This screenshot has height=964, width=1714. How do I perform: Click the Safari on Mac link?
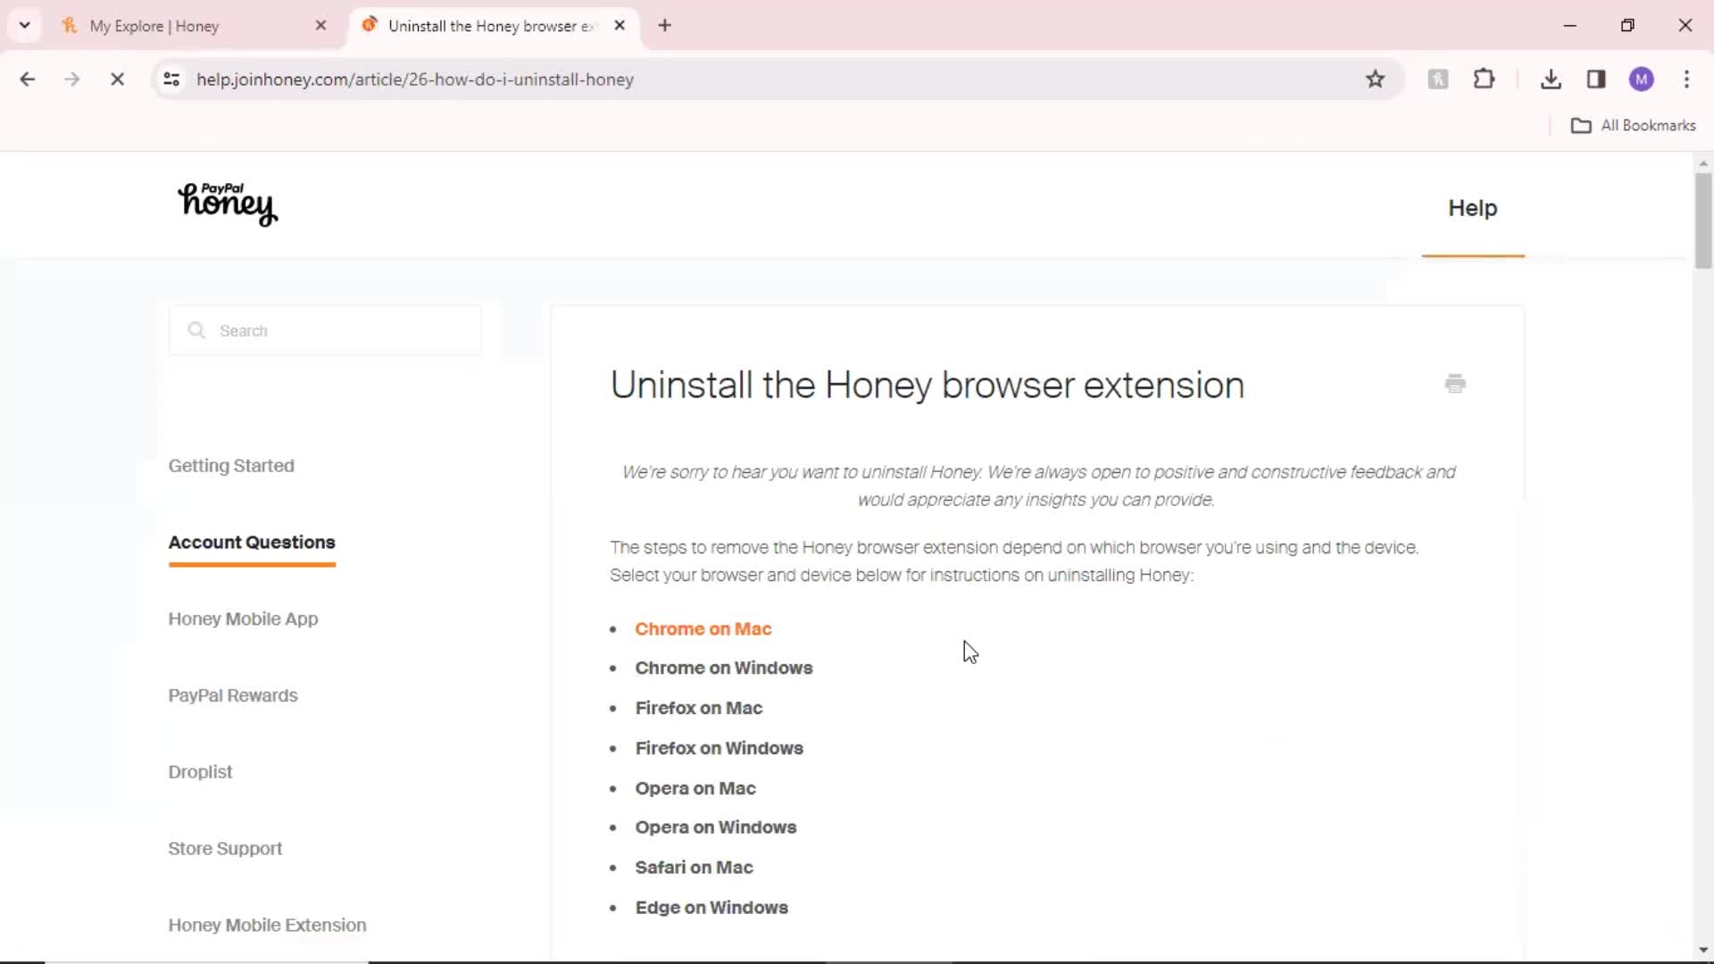pos(694,868)
